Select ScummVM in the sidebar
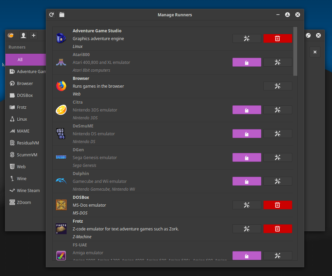Screen dimensions: 332x276 [x=25, y=155]
